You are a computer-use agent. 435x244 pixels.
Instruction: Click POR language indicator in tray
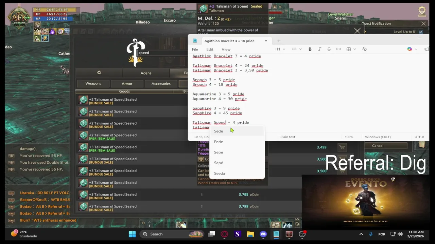382,234
